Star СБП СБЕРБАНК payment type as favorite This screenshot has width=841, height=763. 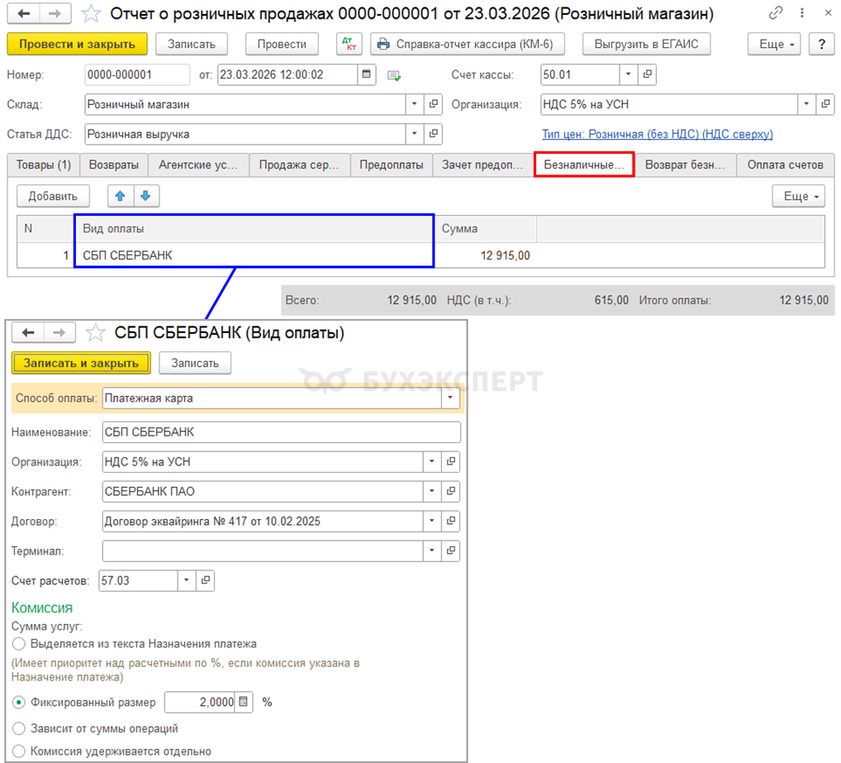click(96, 332)
